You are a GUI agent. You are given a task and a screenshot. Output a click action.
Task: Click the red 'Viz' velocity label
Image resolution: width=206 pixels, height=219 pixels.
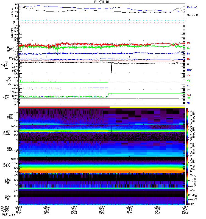point(188,75)
